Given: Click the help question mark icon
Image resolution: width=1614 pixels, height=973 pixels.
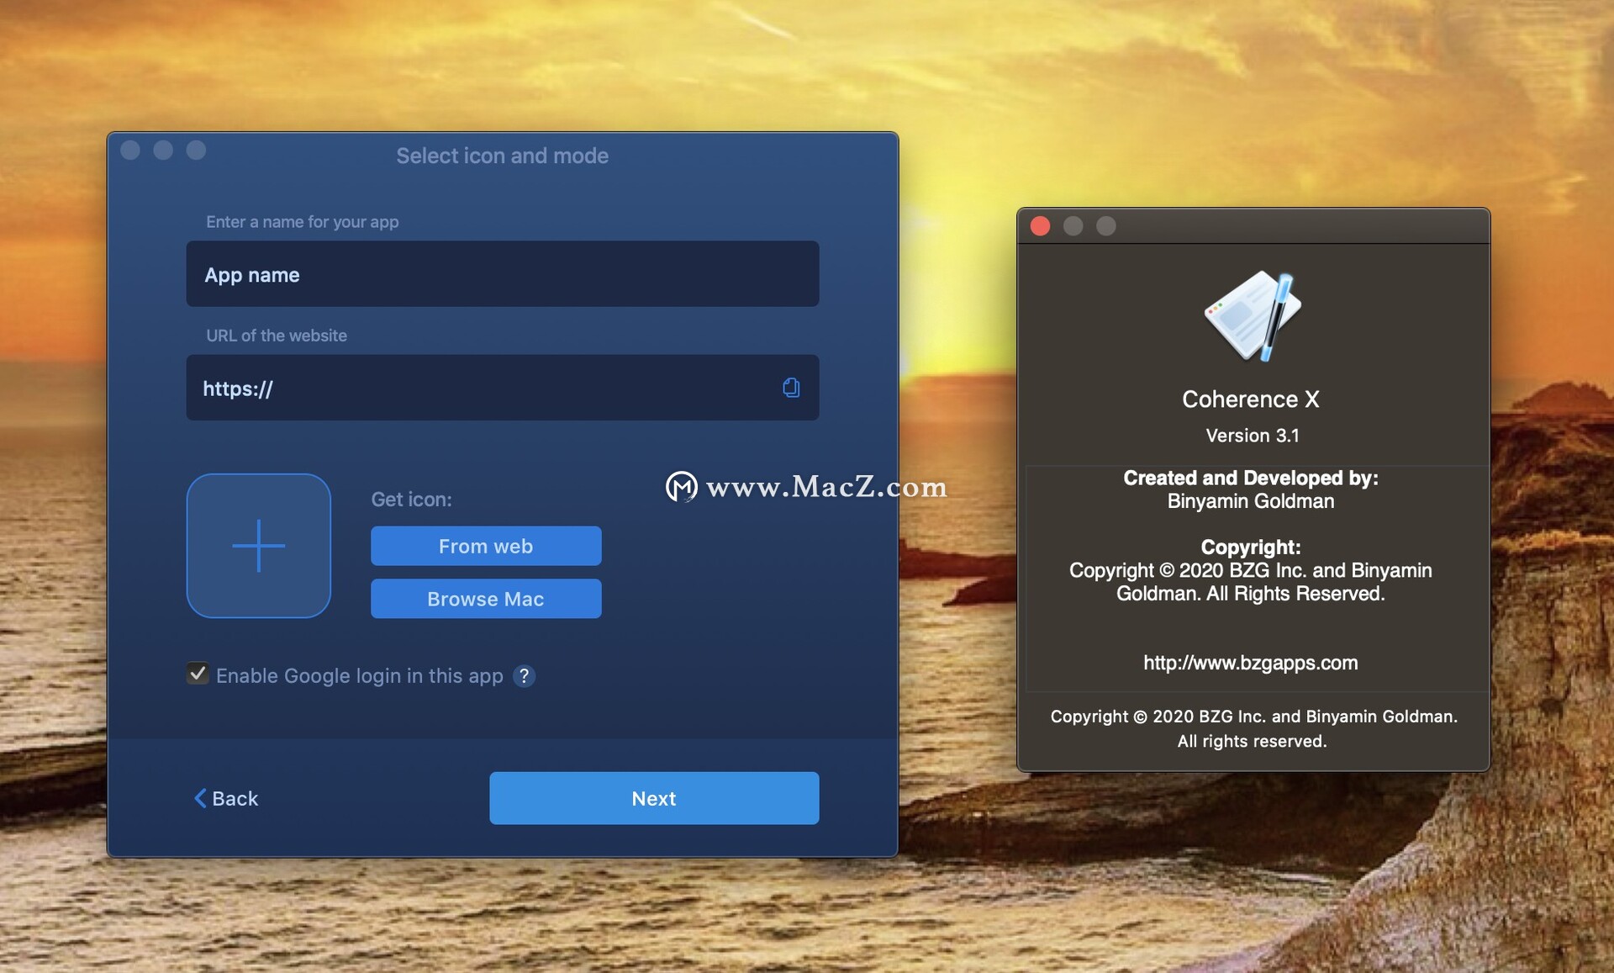Looking at the screenshot, I should click(525, 674).
